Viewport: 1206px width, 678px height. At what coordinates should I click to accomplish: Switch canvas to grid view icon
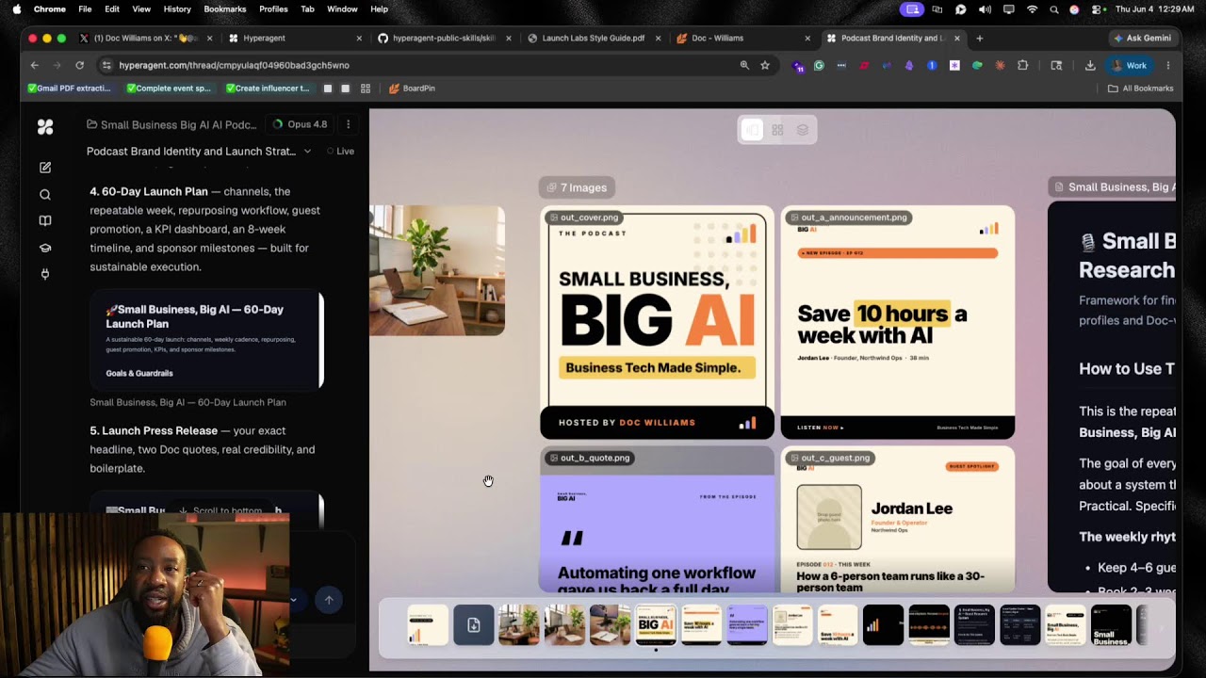[x=777, y=130]
